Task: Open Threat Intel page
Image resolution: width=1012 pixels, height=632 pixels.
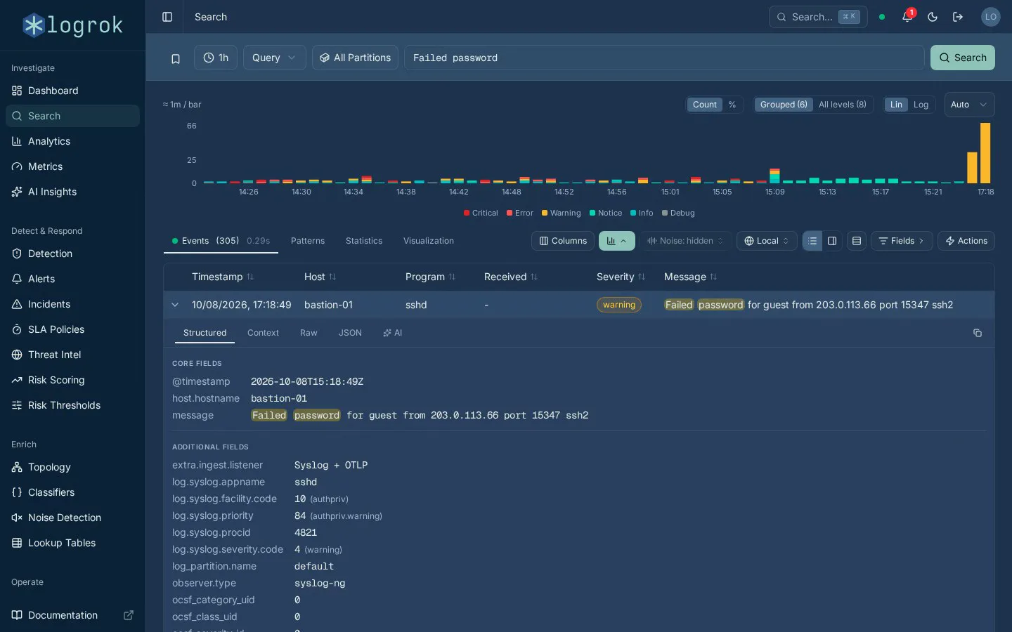Action: pos(72,355)
